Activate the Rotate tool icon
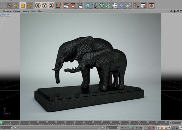The image size is (182, 130). click(30, 6)
